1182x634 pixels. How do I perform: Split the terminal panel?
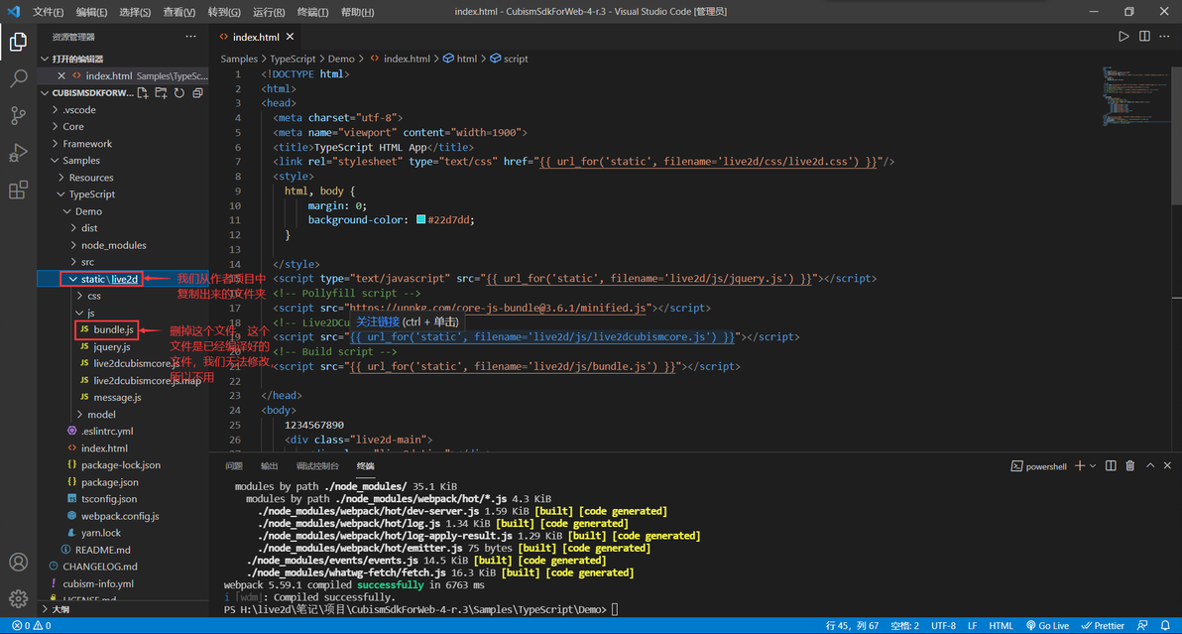(1111, 466)
